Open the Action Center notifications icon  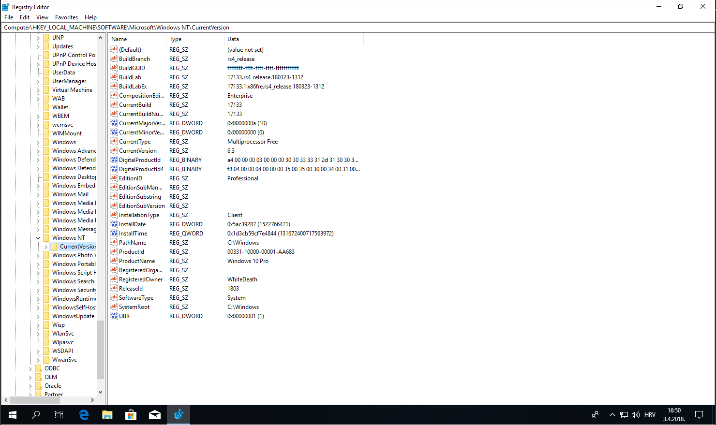click(x=699, y=415)
